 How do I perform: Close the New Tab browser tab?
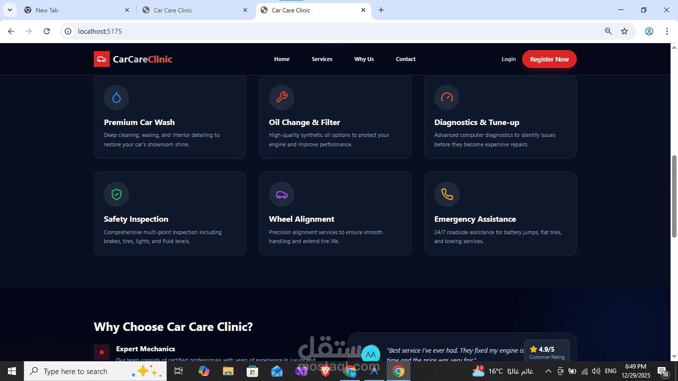(127, 10)
